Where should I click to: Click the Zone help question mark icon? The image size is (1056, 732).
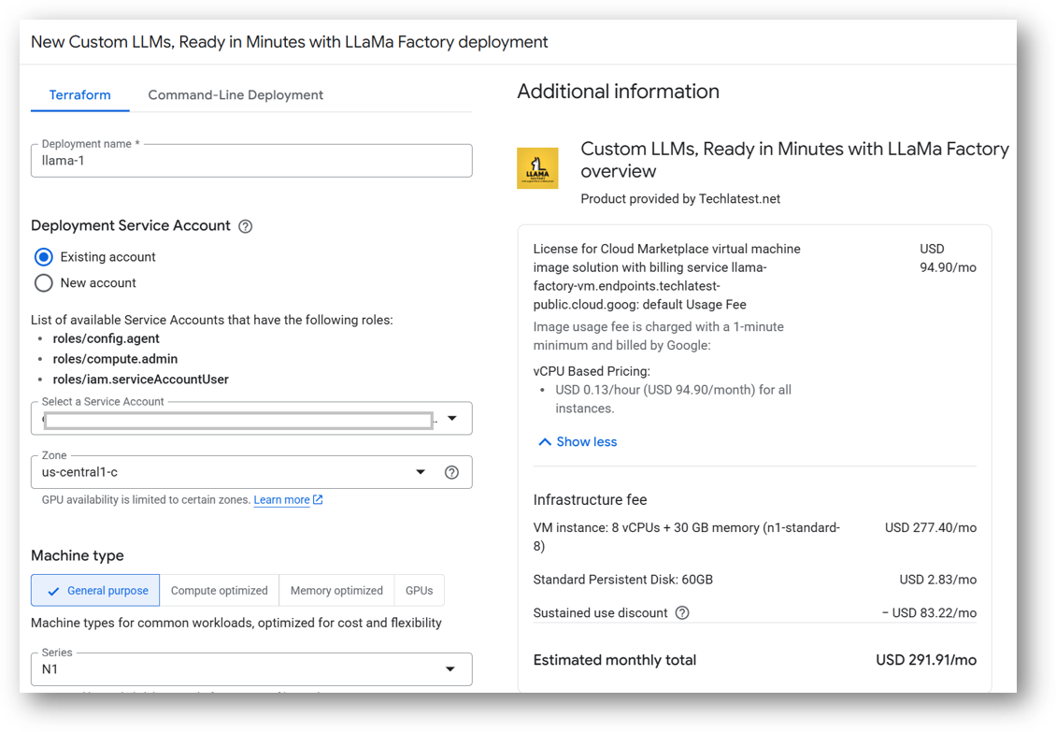451,472
